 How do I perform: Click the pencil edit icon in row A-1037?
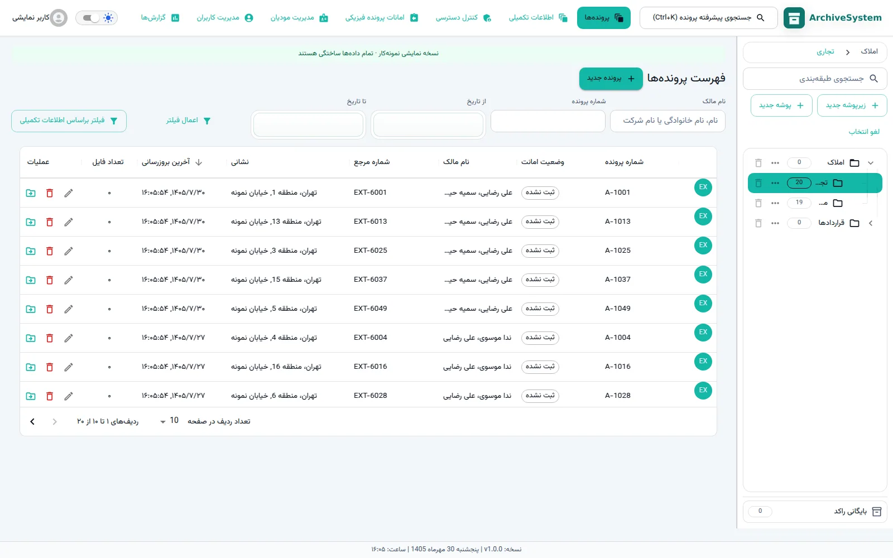click(69, 280)
